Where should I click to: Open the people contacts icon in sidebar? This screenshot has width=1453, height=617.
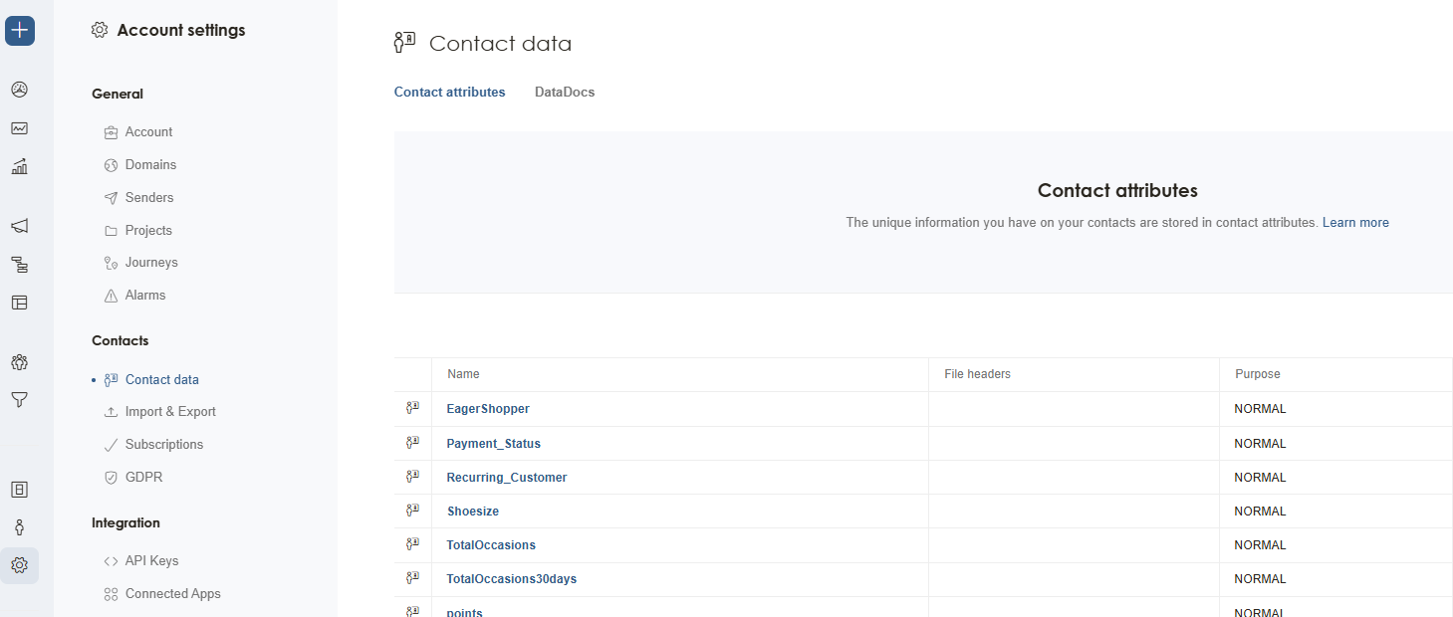[x=20, y=362]
